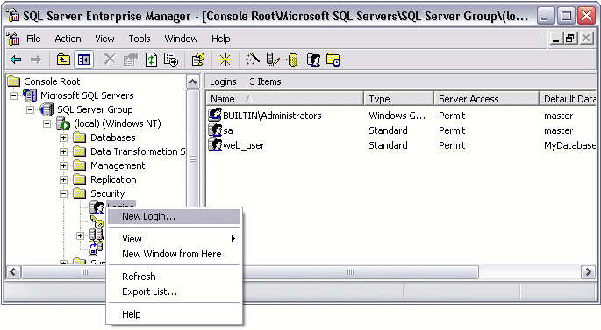The height and width of the screenshot is (330, 601).
Task: Click the yellow New star icon
Action: (225, 60)
